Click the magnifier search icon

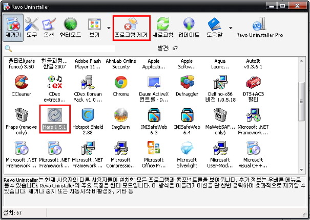8,48
